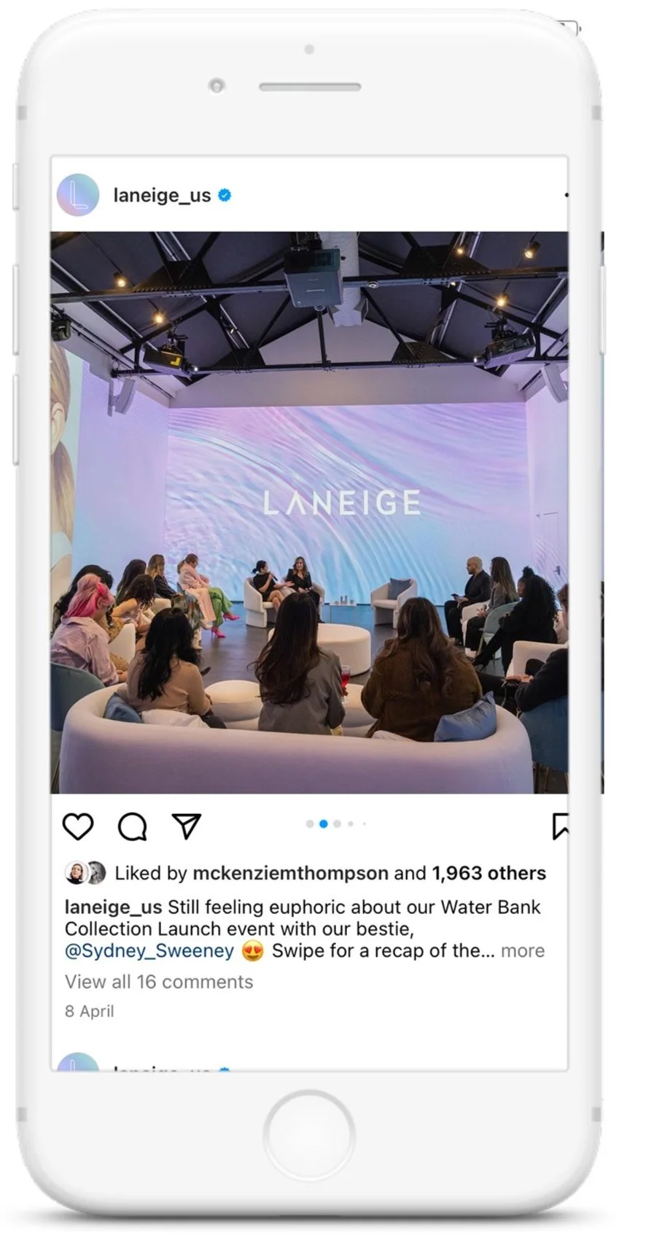Share post with paper plane icon
This screenshot has height=1236, width=646.
coord(187,826)
